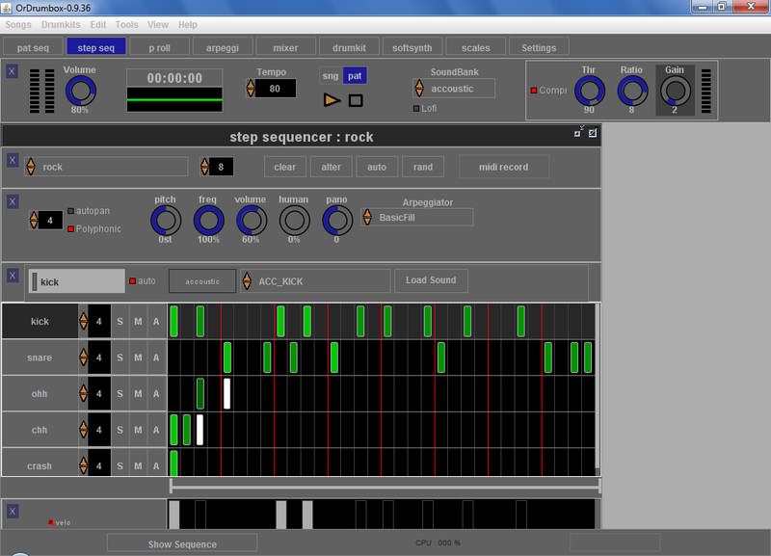Stop playback with the square stop button
The width and height of the screenshot is (771, 556).
click(356, 101)
